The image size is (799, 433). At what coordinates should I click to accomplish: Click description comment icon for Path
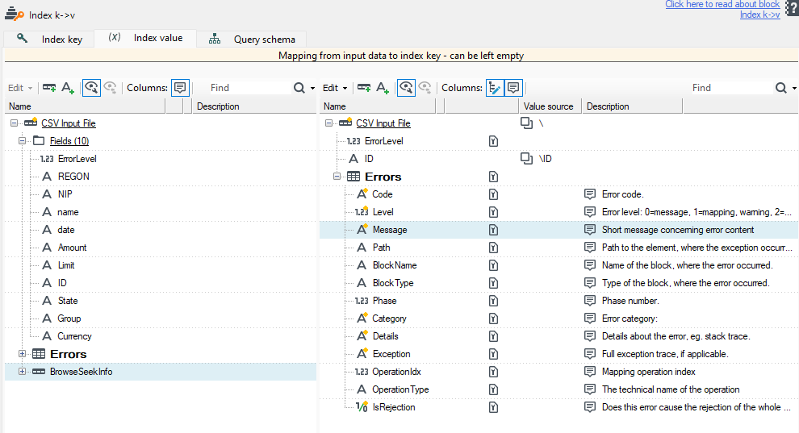pos(590,248)
